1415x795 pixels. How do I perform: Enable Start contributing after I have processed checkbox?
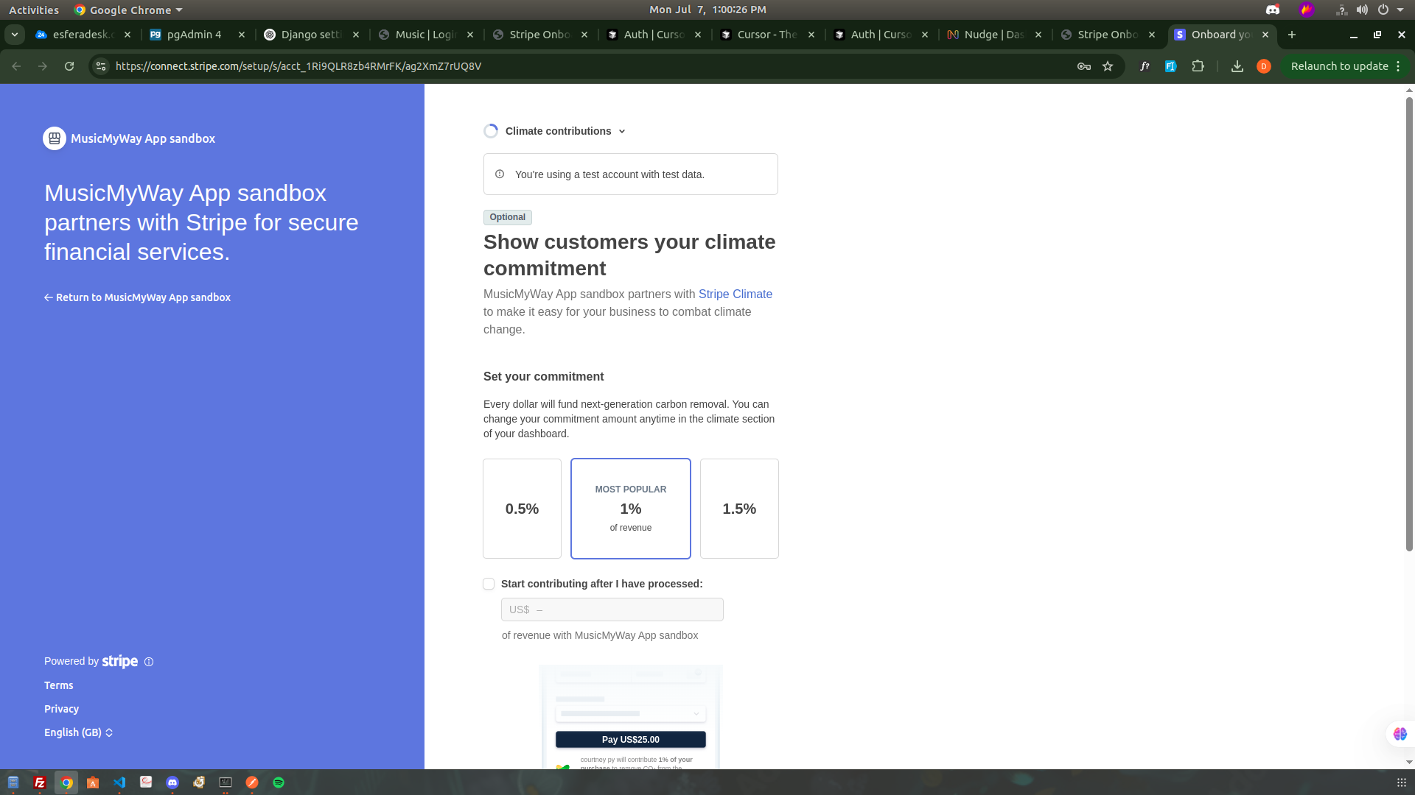[x=489, y=584]
